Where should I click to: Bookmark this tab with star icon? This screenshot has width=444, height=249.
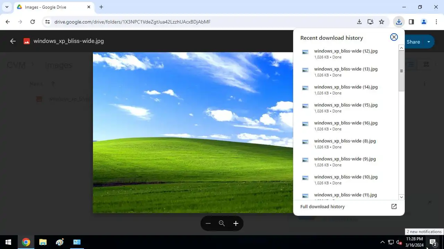click(x=382, y=22)
